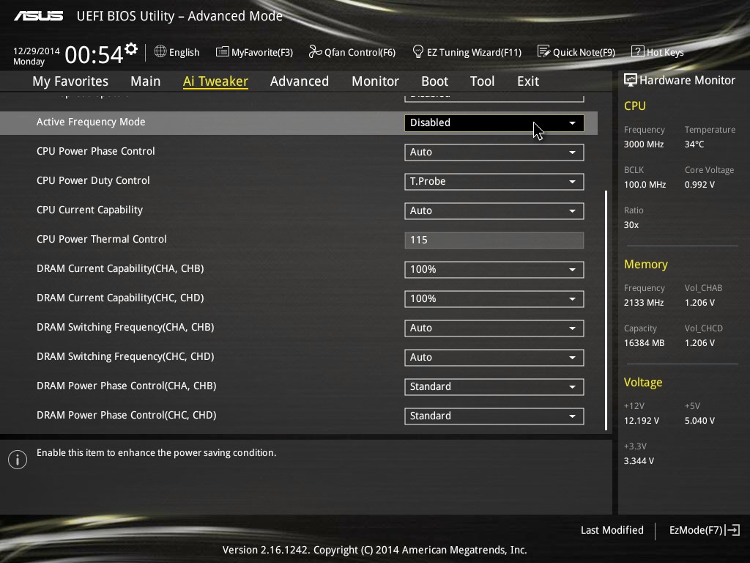Click the clock settings gear icon

tap(131, 49)
